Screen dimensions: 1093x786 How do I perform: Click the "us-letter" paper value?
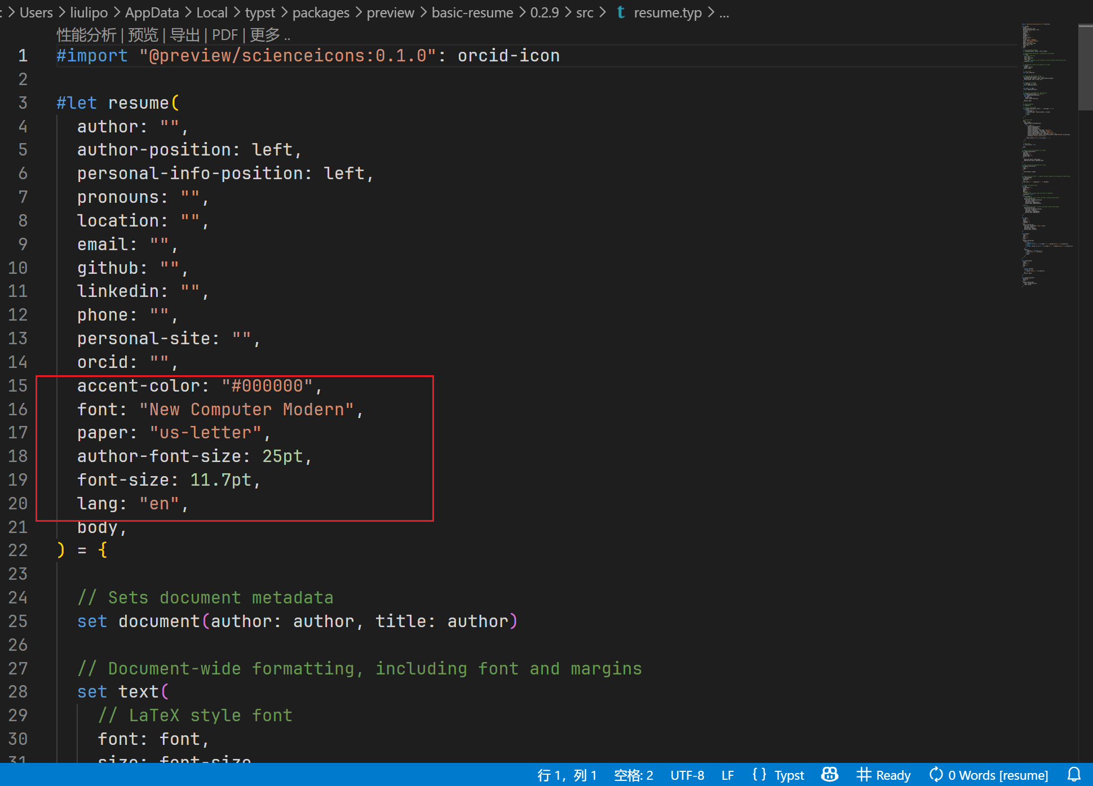point(206,432)
